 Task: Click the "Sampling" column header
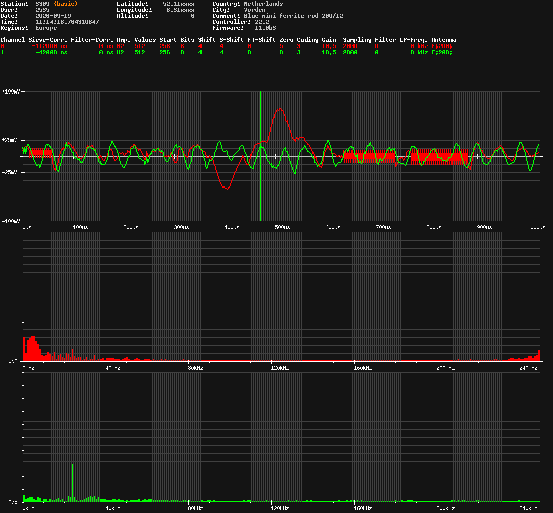[x=357, y=40]
